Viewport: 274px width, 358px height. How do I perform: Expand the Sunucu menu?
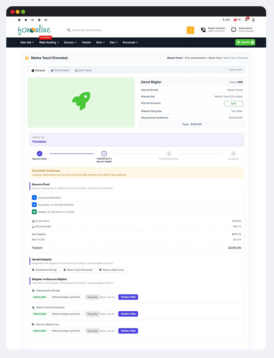pyautogui.click(x=70, y=42)
